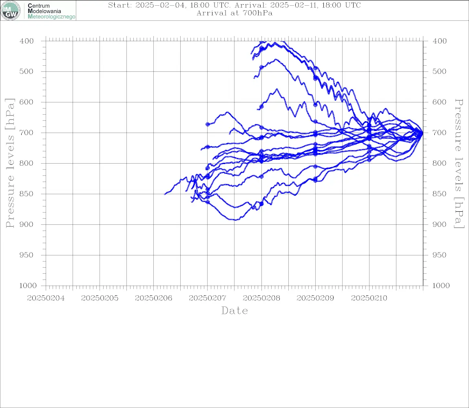Click the right axis 400 label

pyautogui.click(x=440, y=41)
